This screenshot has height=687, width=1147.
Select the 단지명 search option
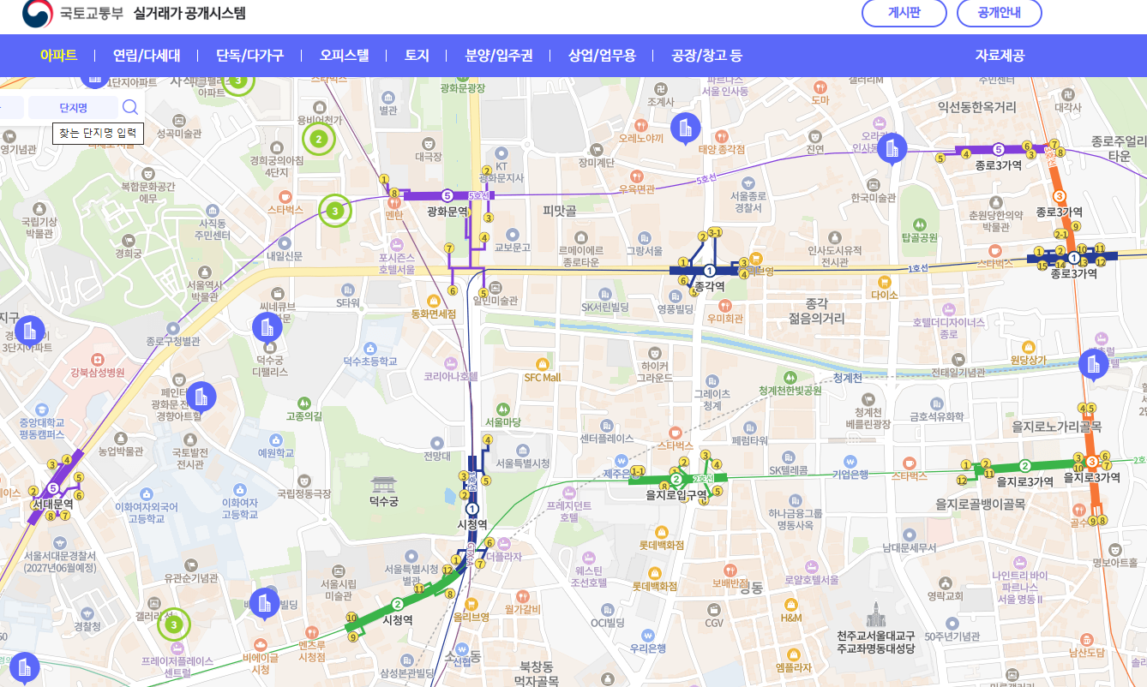pyautogui.click(x=73, y=107)
